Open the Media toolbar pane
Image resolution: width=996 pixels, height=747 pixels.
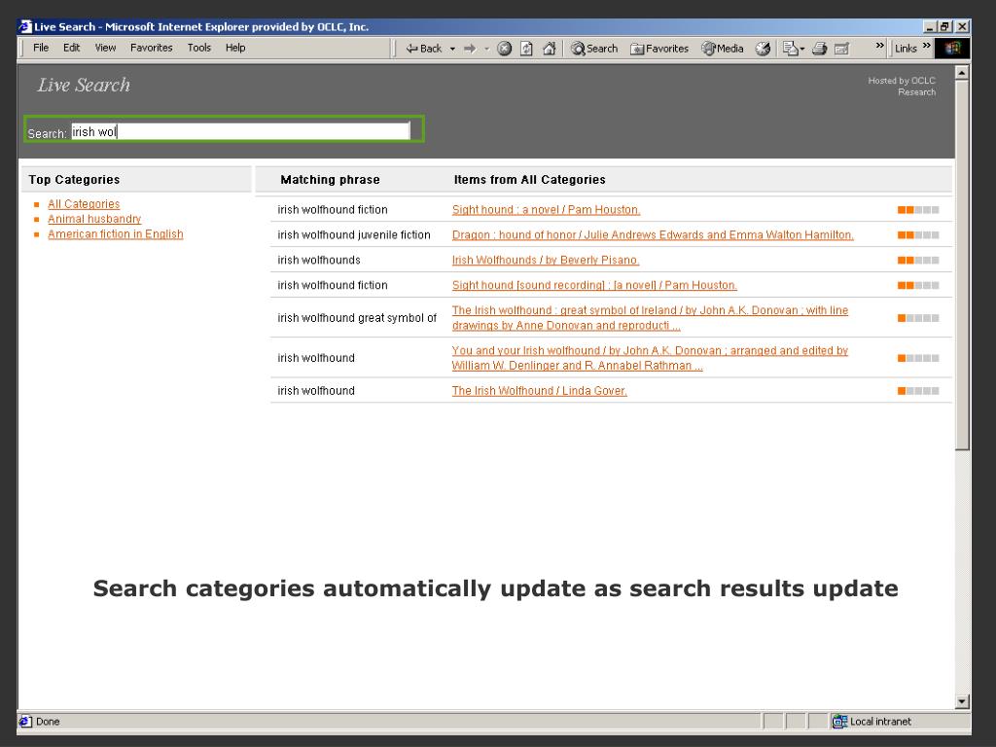[723, 49]
